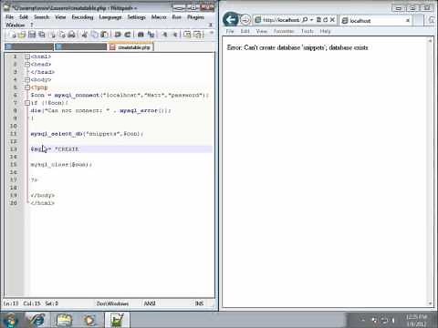Click the Notepad++ taskbar icon
Image resolution: width=438 pixels, height=328 pixels.
(x=117, y=320)
